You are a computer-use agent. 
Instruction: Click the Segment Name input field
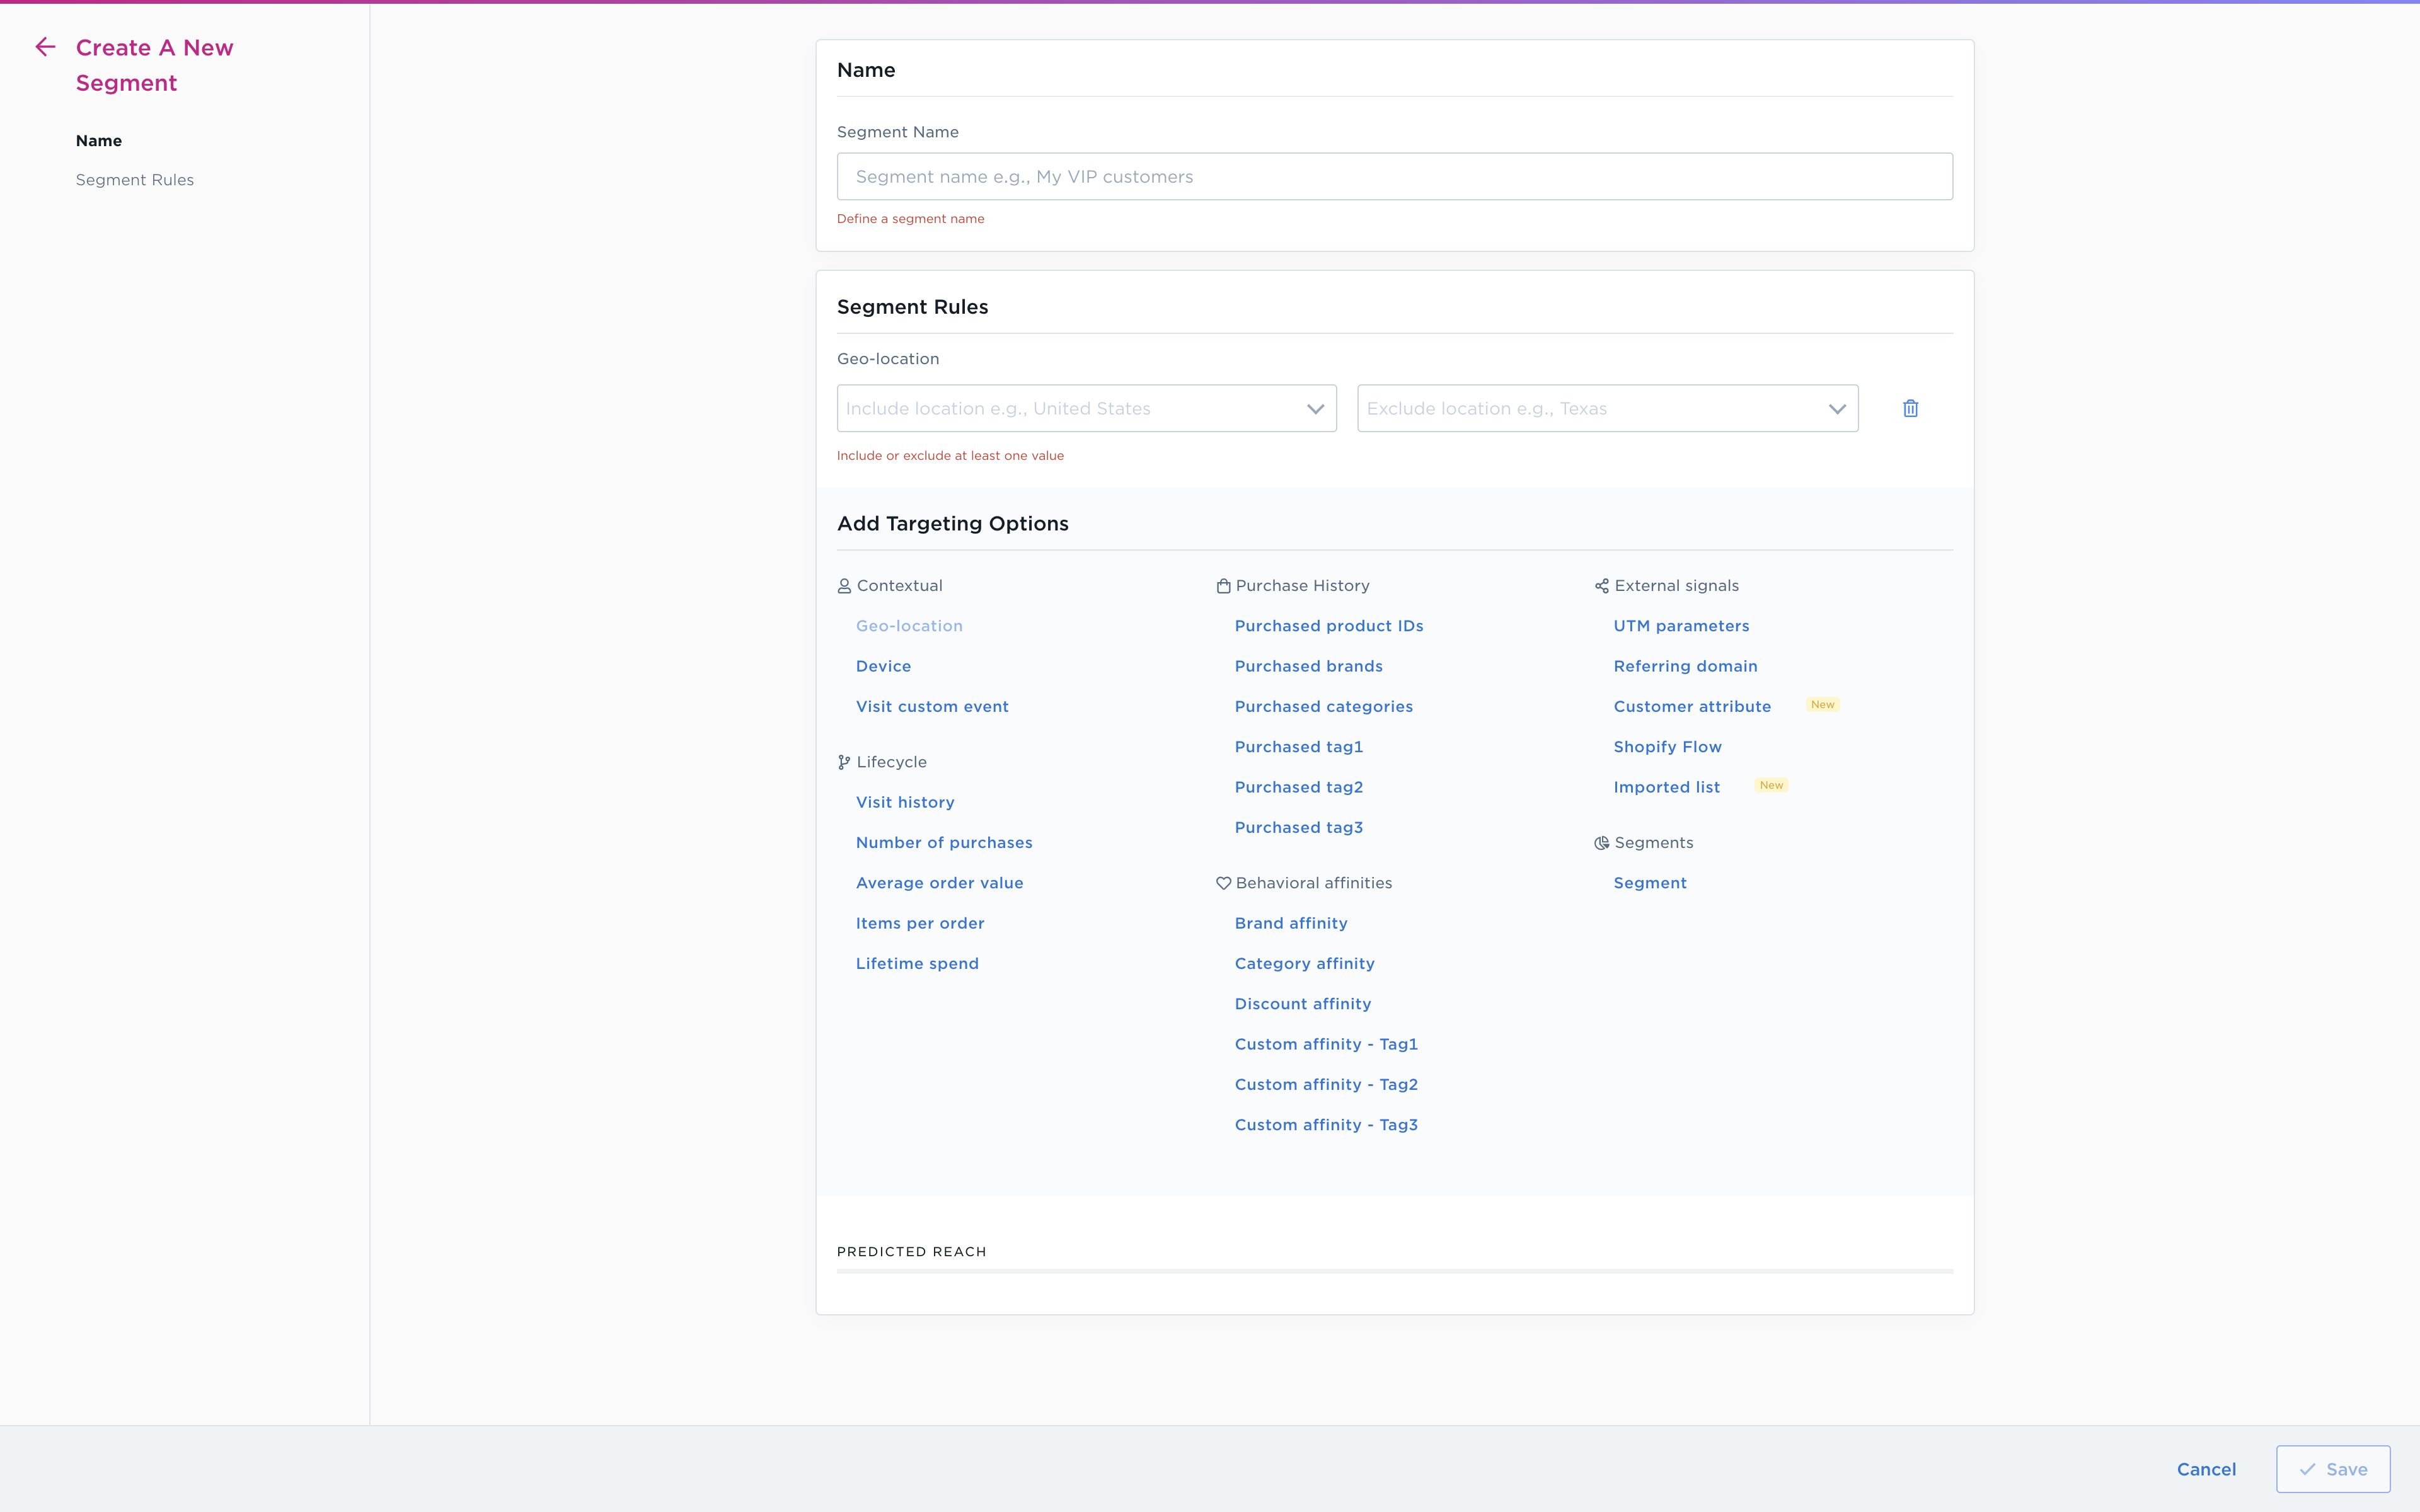point(1394,176)
